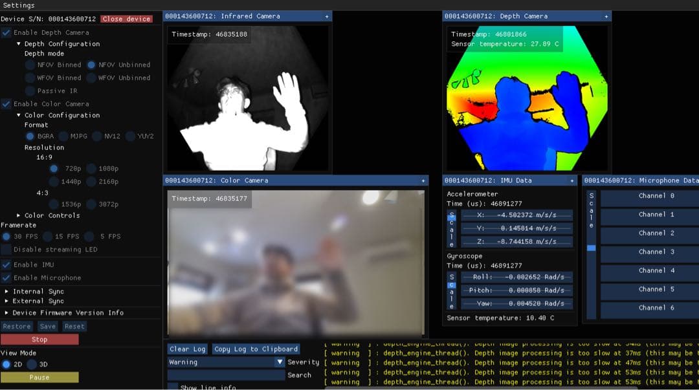Screen dimensions: 699x390
Task: Click the plus icon on Depth Camera window
Action: click(606, 16)
